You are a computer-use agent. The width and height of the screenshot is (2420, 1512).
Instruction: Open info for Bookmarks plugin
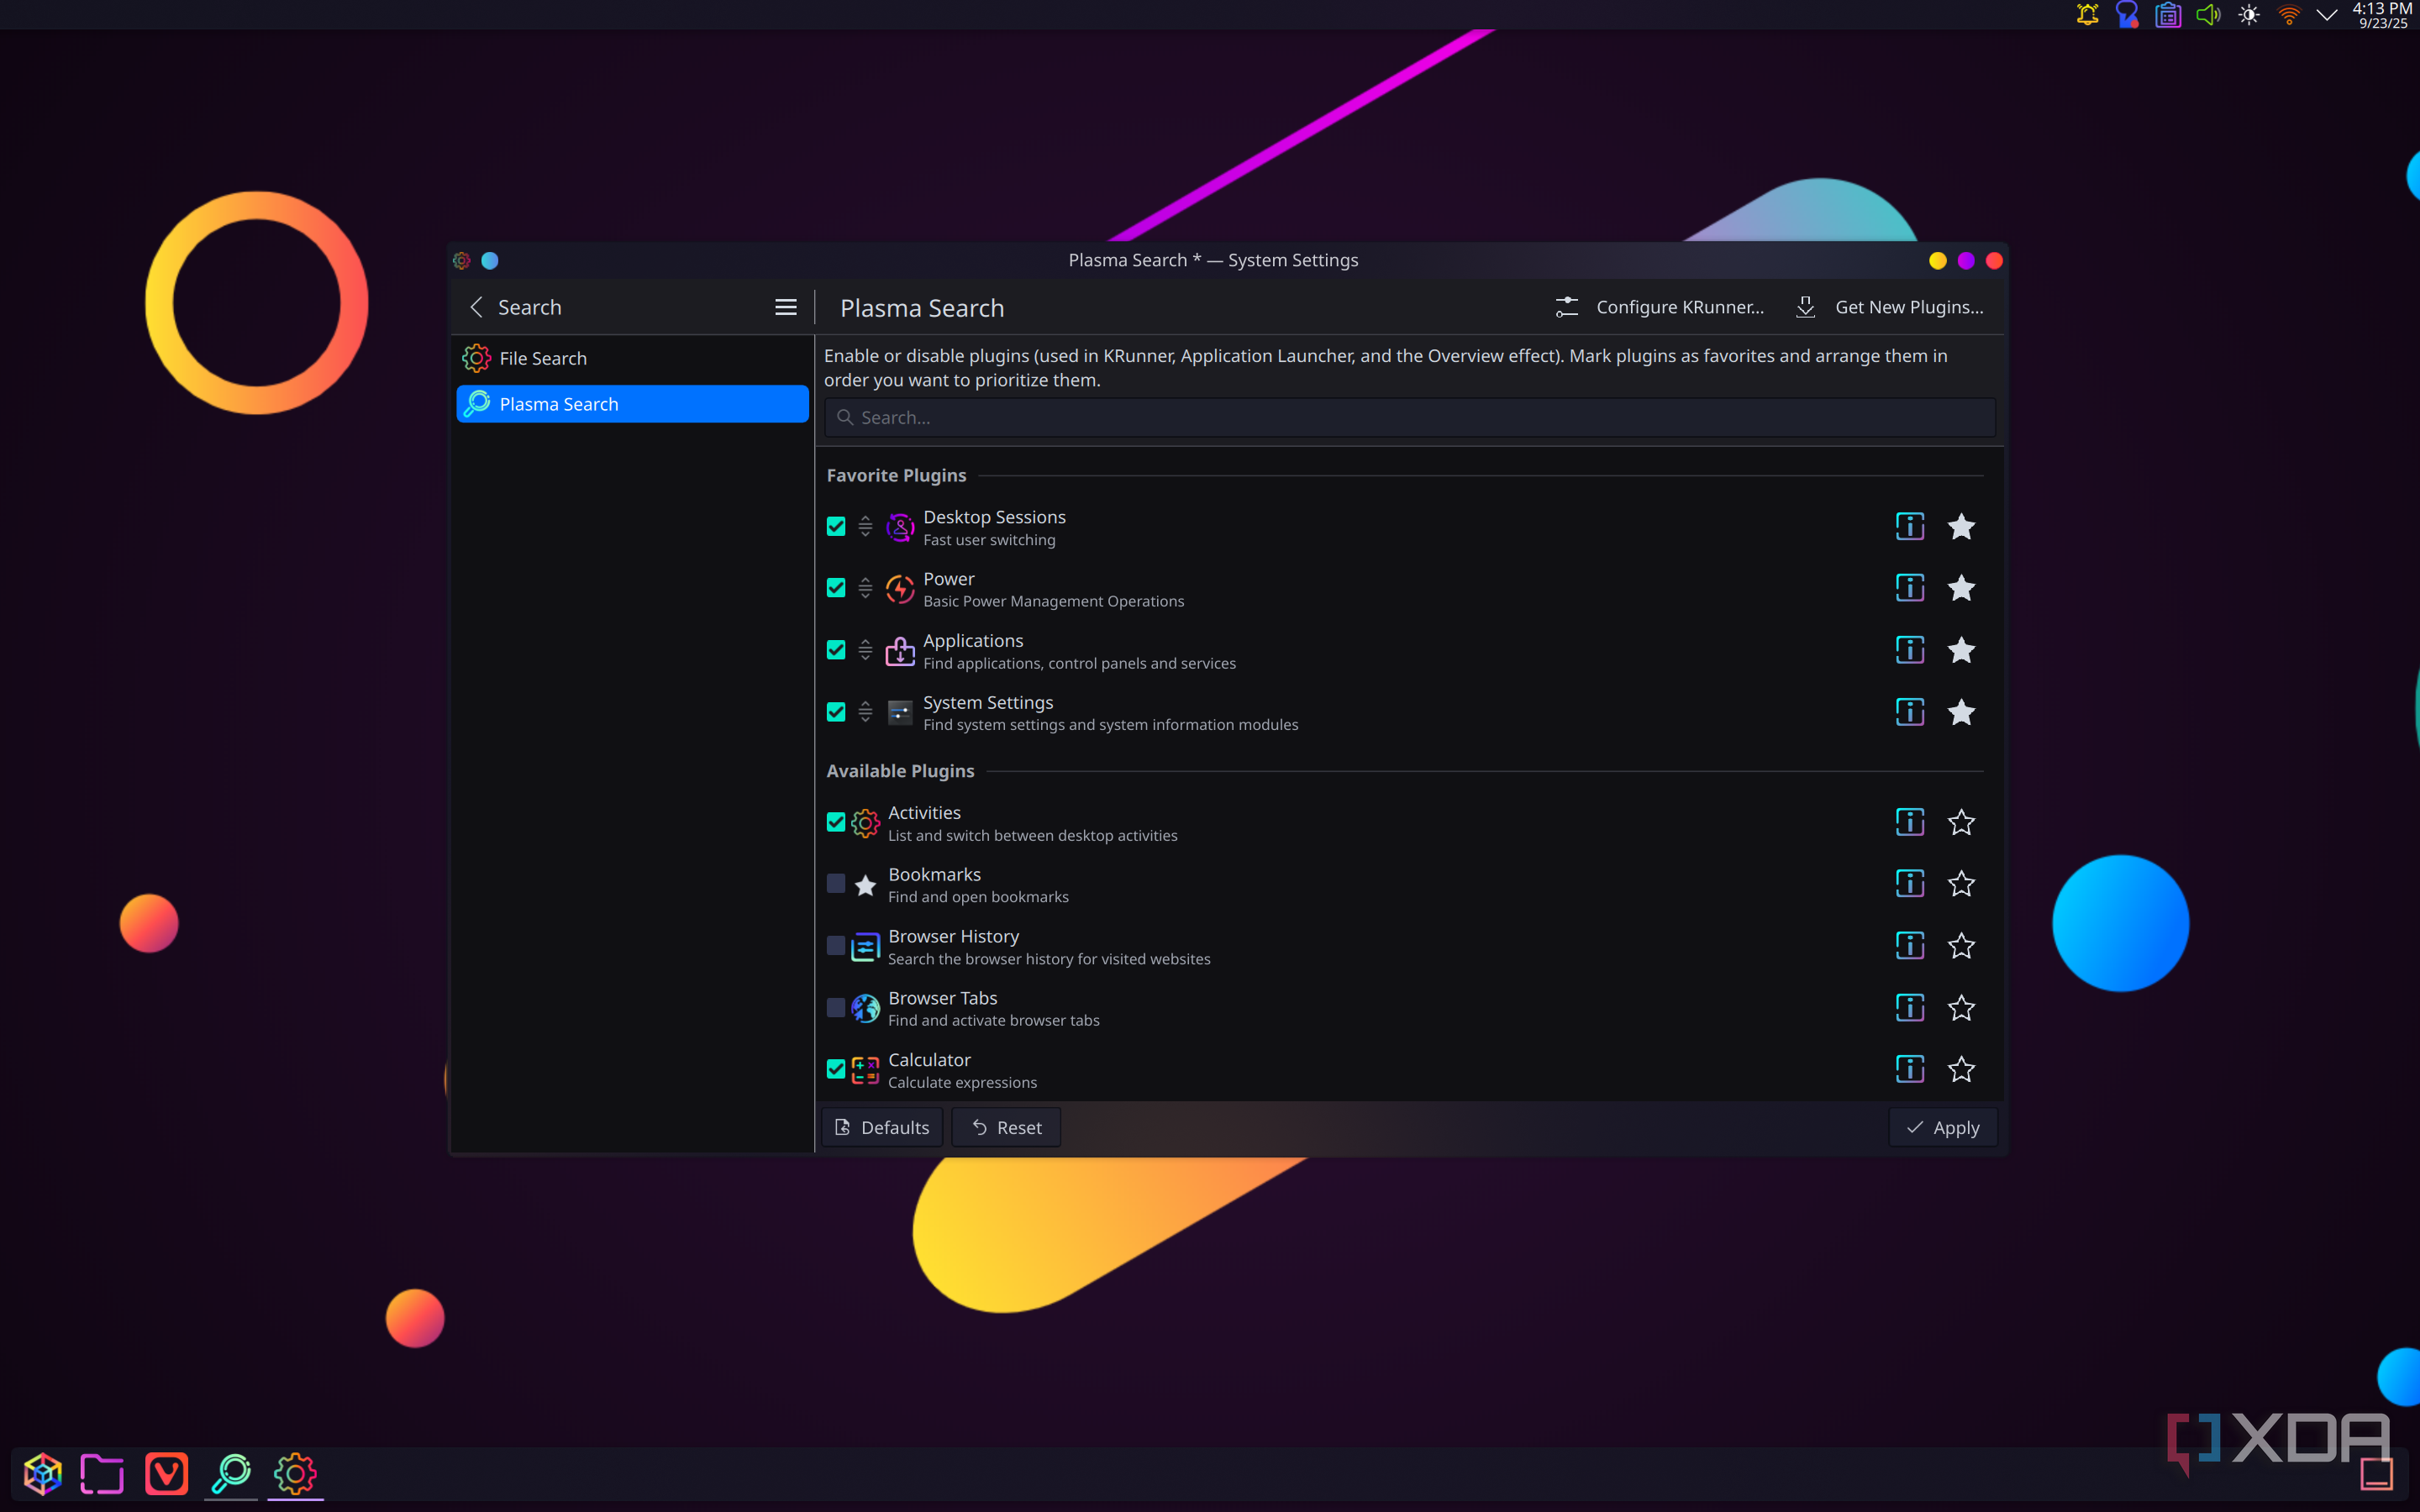coord(1909,884)
